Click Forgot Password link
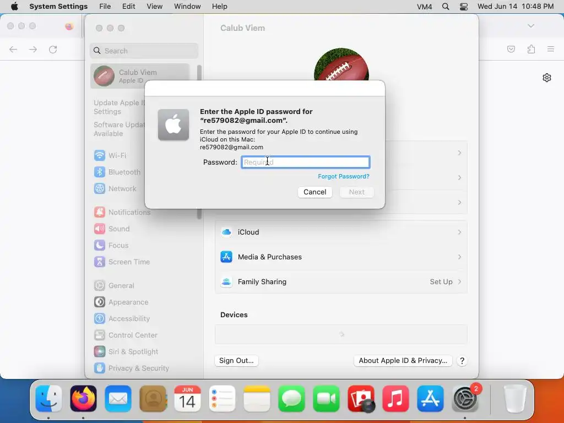 pos(344,176)
